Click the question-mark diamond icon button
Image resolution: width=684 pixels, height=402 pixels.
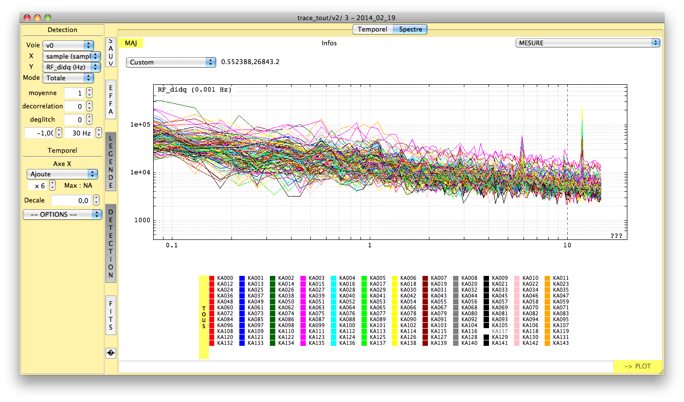[x=111, y=353]
